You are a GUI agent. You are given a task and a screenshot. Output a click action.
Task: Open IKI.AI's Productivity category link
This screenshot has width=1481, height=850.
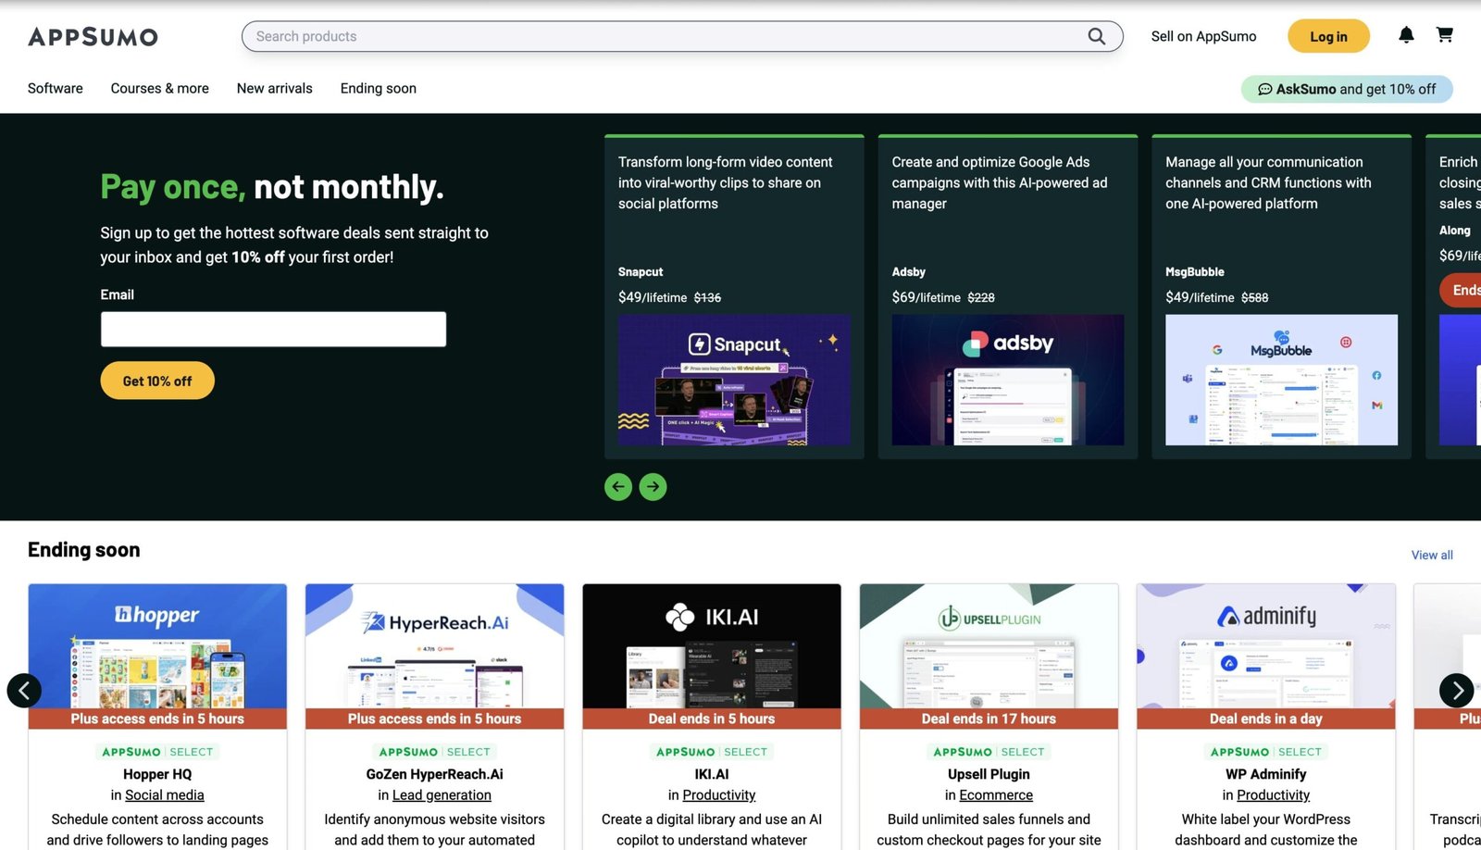click(x=719, y=795)
